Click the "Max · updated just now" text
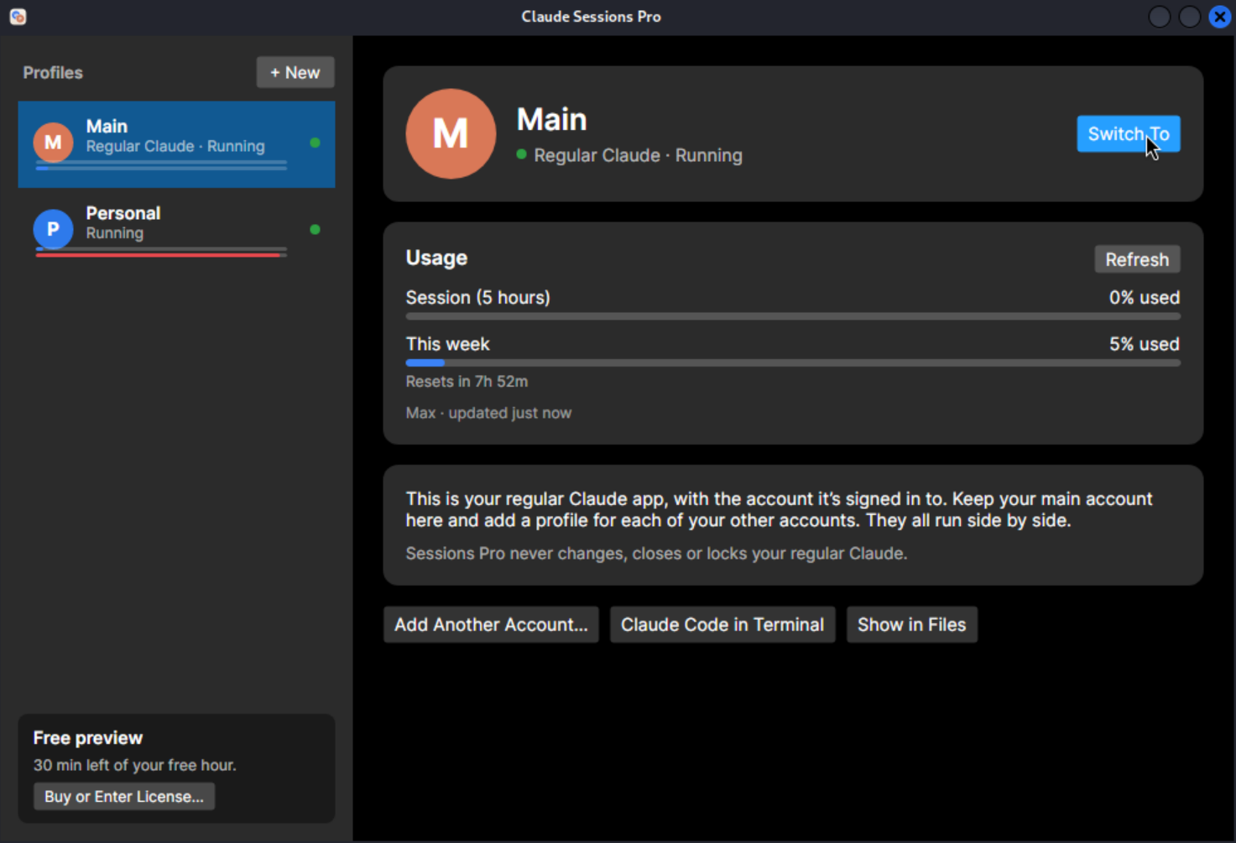This screenshot has height=843, width=1236. (488, 413)
